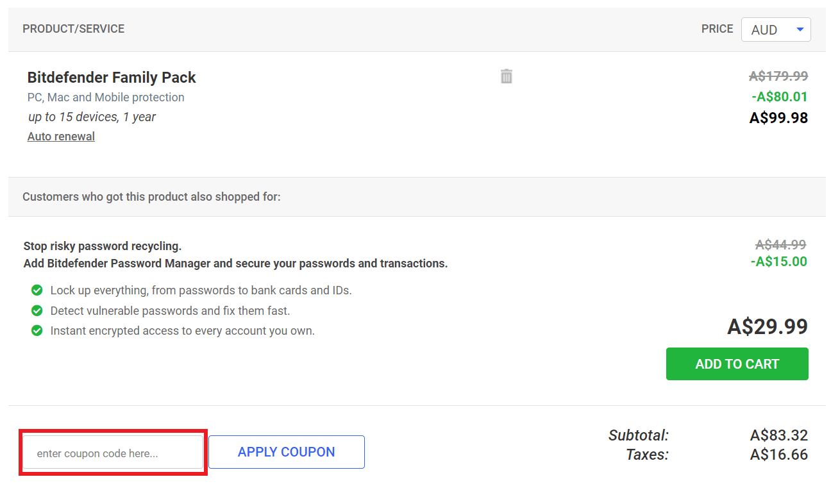Click the PRODUCT/SERVICE column header
The height and width of the screenshot is (495, 831).
click(74, 29)
